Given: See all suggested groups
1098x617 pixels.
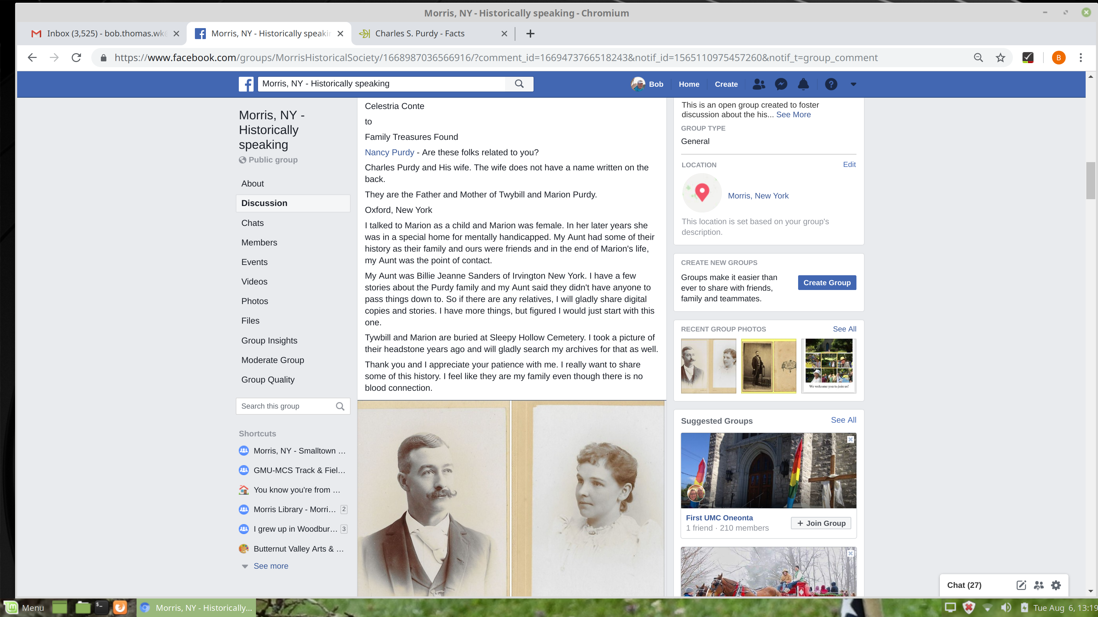Looking at the screenshot, I should (x=843, y=420).
